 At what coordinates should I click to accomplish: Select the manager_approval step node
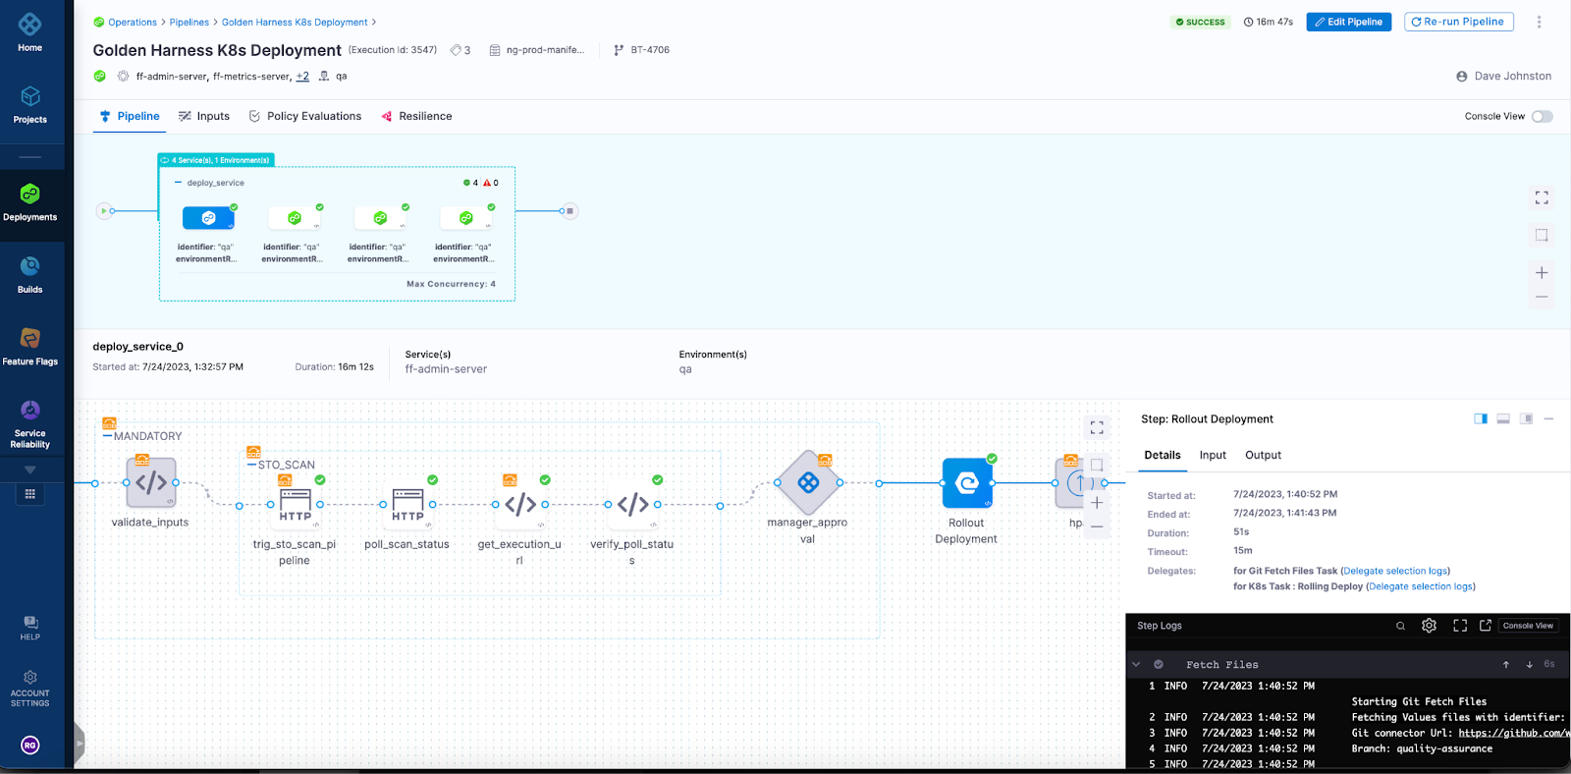(808, 482)
